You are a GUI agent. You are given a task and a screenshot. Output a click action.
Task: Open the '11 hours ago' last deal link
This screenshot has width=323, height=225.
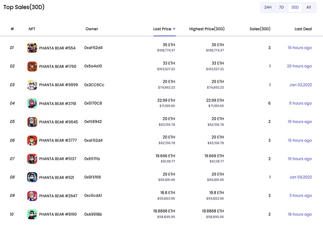300,103
